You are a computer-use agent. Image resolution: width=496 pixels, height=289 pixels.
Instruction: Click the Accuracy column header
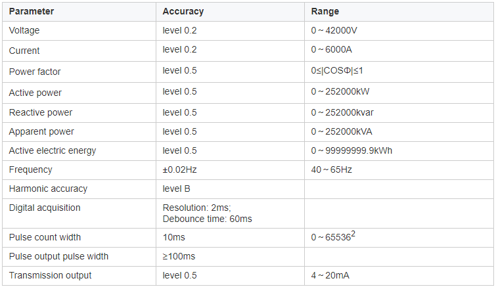click(x=183, y=12)
